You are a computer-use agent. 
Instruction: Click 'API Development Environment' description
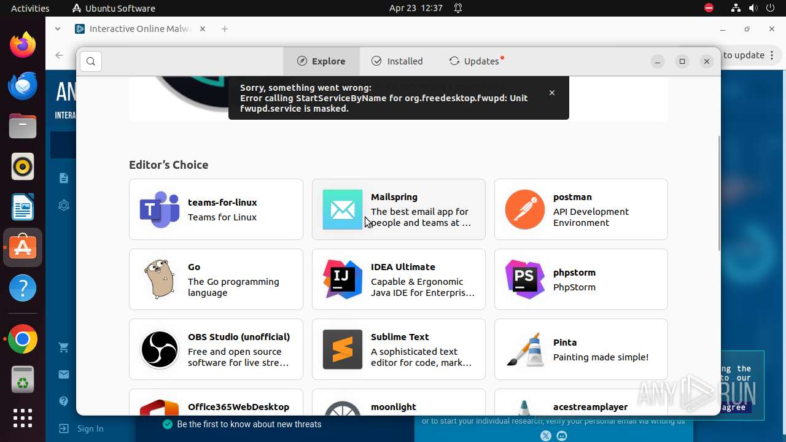pos(591,217)
